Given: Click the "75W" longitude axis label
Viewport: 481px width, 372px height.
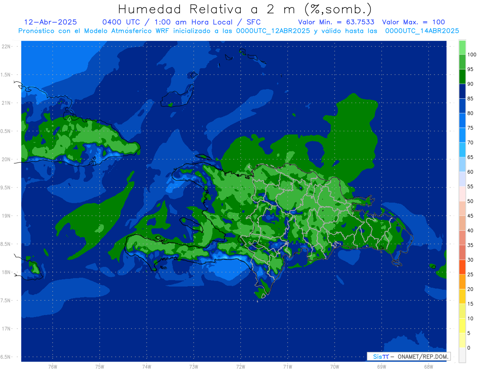Looking at the screenshot, I should (x=99, y=367).
